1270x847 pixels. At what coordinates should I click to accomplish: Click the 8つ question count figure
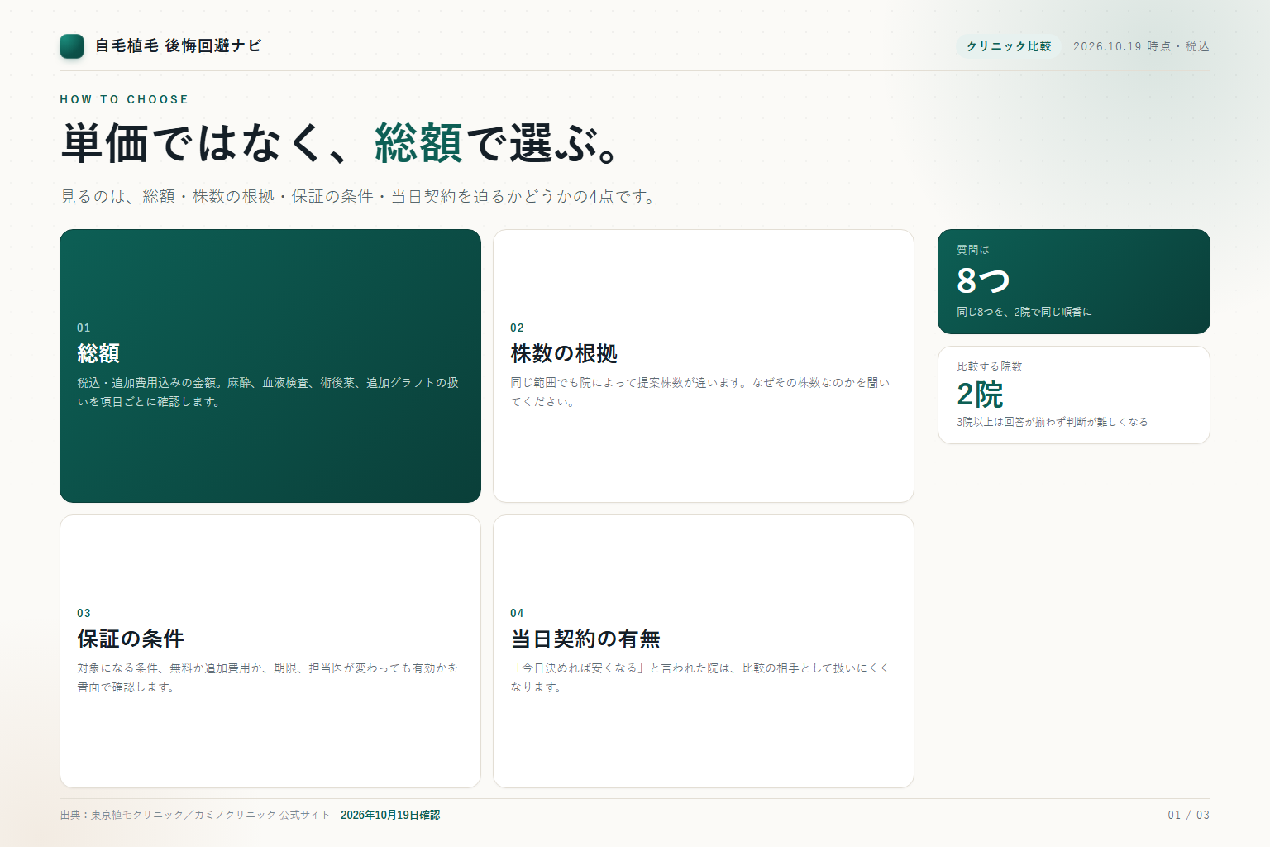click(983, 281)
